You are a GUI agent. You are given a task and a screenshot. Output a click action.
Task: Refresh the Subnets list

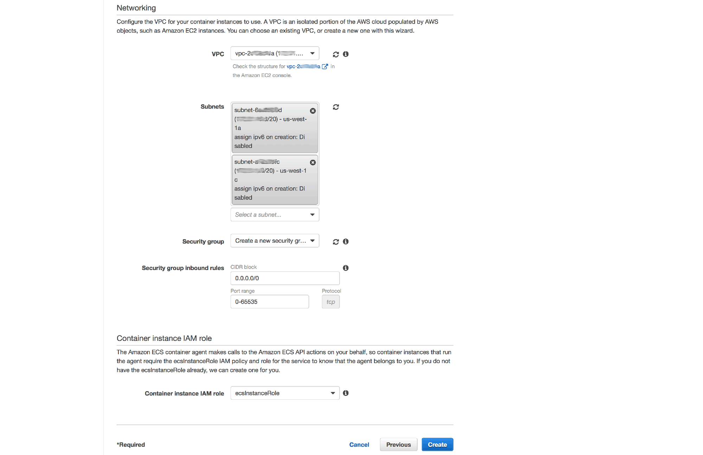coord(336,107)
